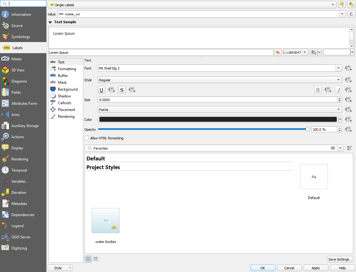This screenshot has width=356, height=272.
Task: Select the water bodies text style thumbnail
Action: tap(106, 221)
